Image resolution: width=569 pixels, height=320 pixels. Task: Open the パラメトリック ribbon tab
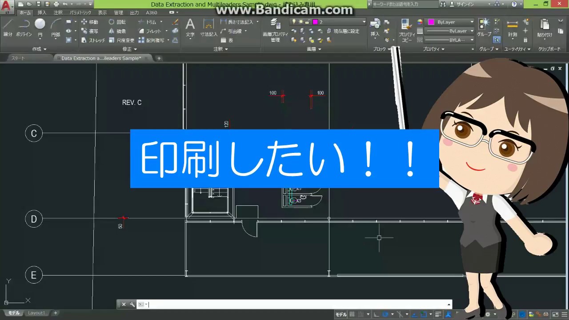[80, 12]
